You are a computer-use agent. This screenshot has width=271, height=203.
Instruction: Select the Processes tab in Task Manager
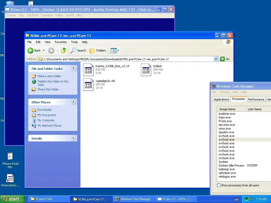(x=238, y=99)
